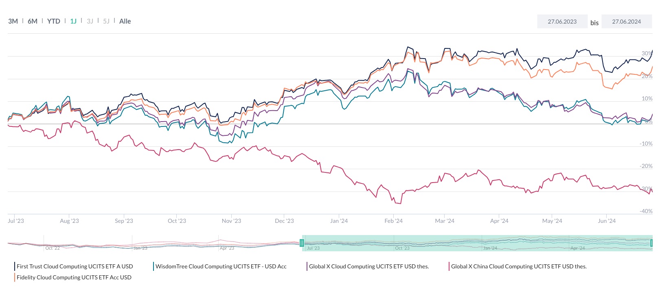Switch to YTD time range
The height and width of the screenshot is (294, 660).
coord(53,21)
